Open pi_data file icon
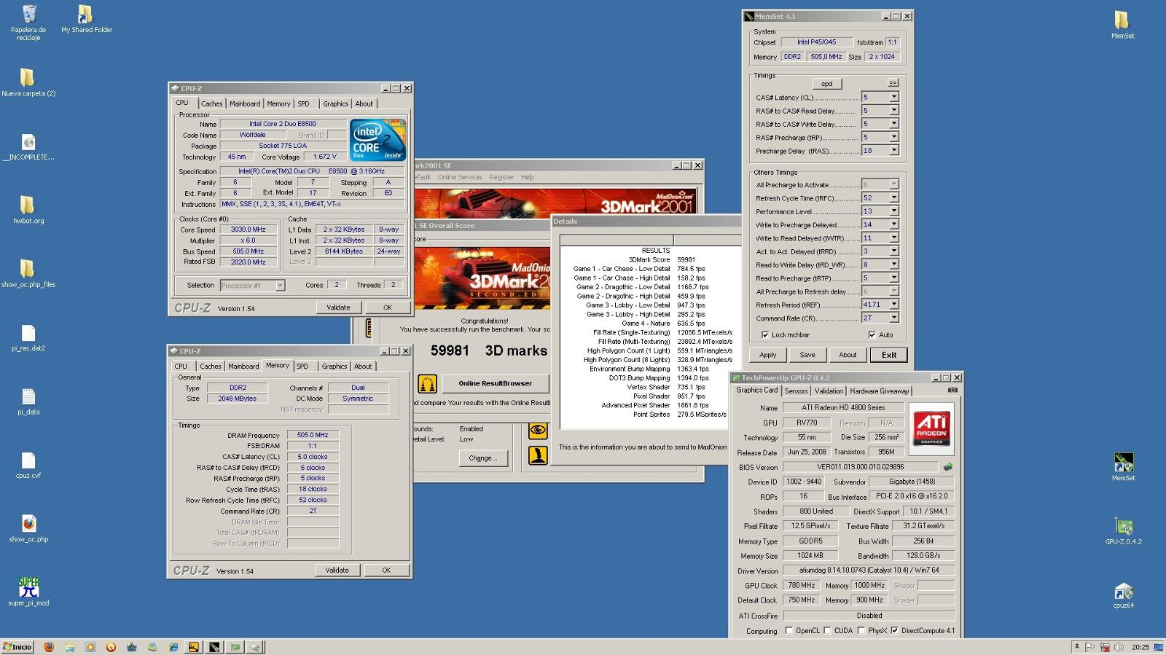Image resolution: width=1166 pixels, height=655 pixels. click(x=28, y=401)
